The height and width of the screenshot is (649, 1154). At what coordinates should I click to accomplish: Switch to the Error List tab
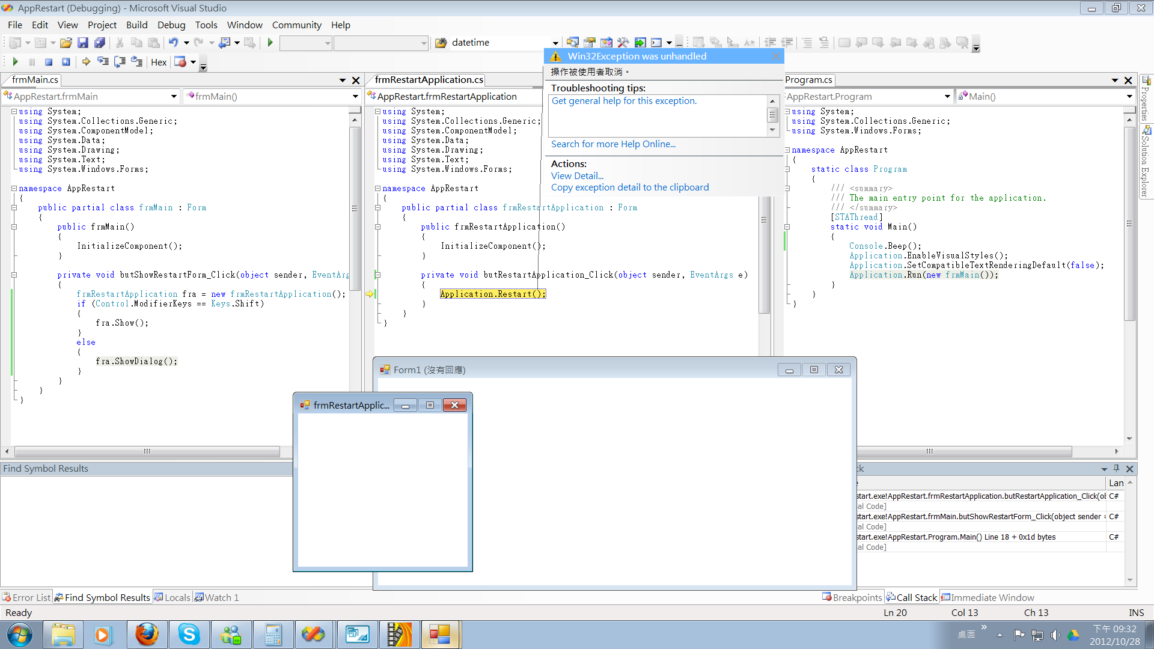coord(26,597)
